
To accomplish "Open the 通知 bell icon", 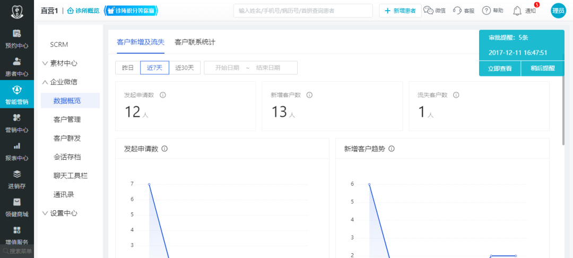I will pos(517,11).
